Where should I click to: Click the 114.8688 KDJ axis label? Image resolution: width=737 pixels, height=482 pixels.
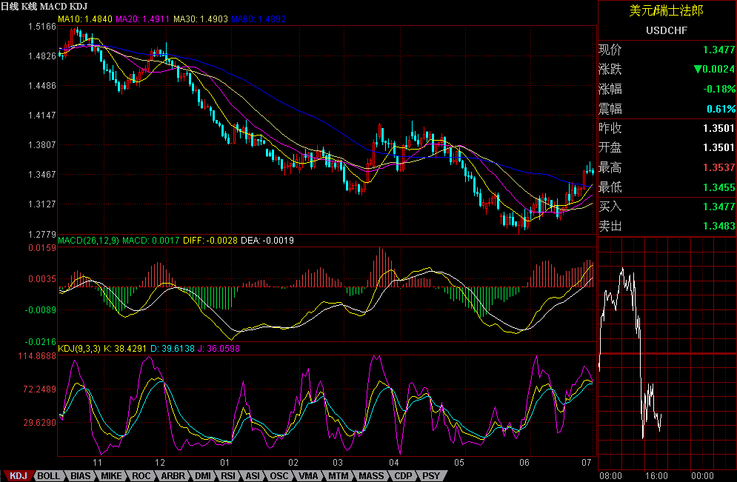pos(37,356)
